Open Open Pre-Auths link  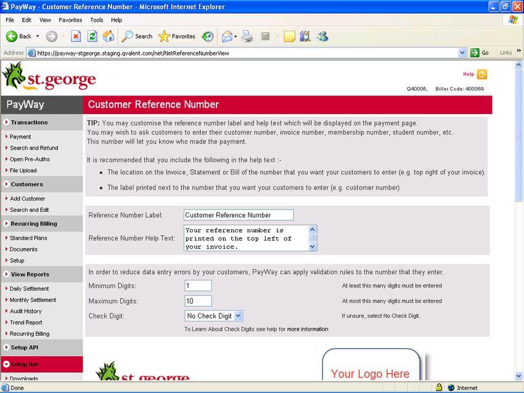pos(30,160)
